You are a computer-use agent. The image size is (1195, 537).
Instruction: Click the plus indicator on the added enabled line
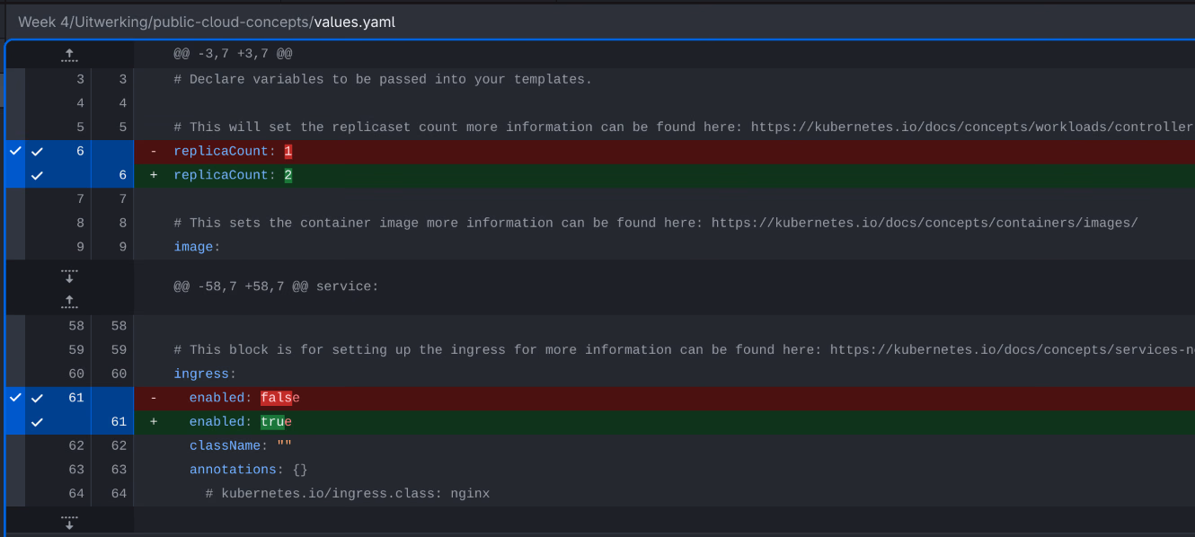(153, 420)
